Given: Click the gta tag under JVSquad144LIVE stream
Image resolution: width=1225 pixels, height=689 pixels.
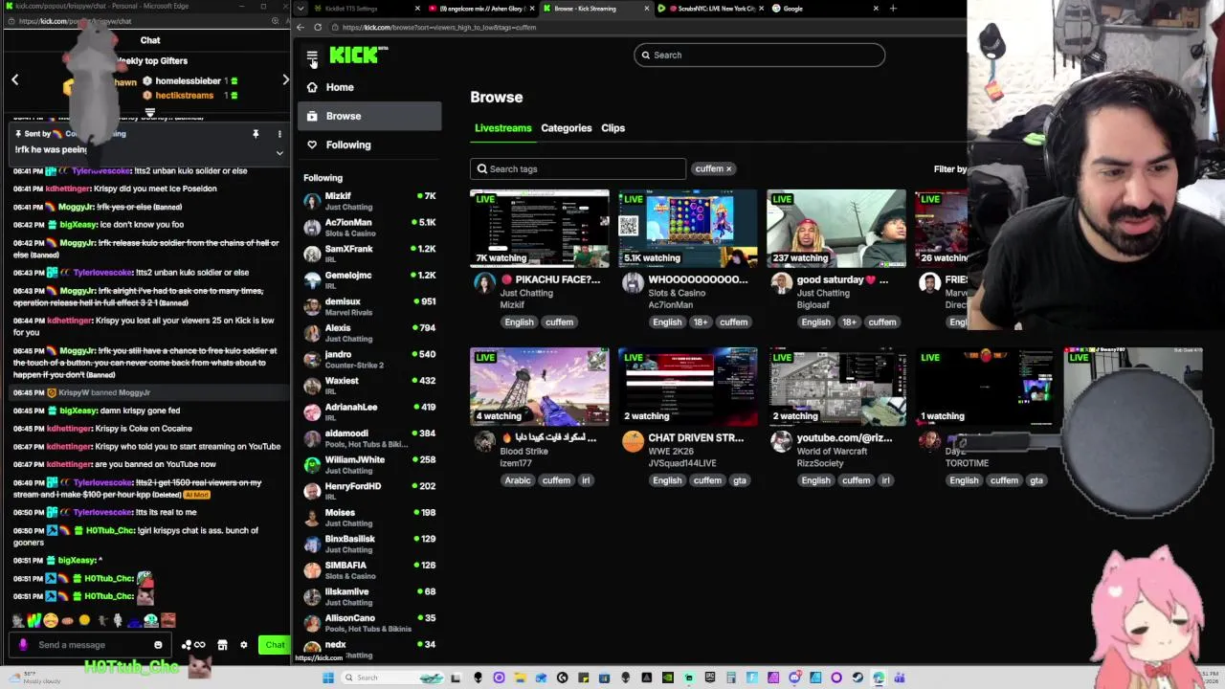Looking at the screenshot, I should [x=739, y=480].
